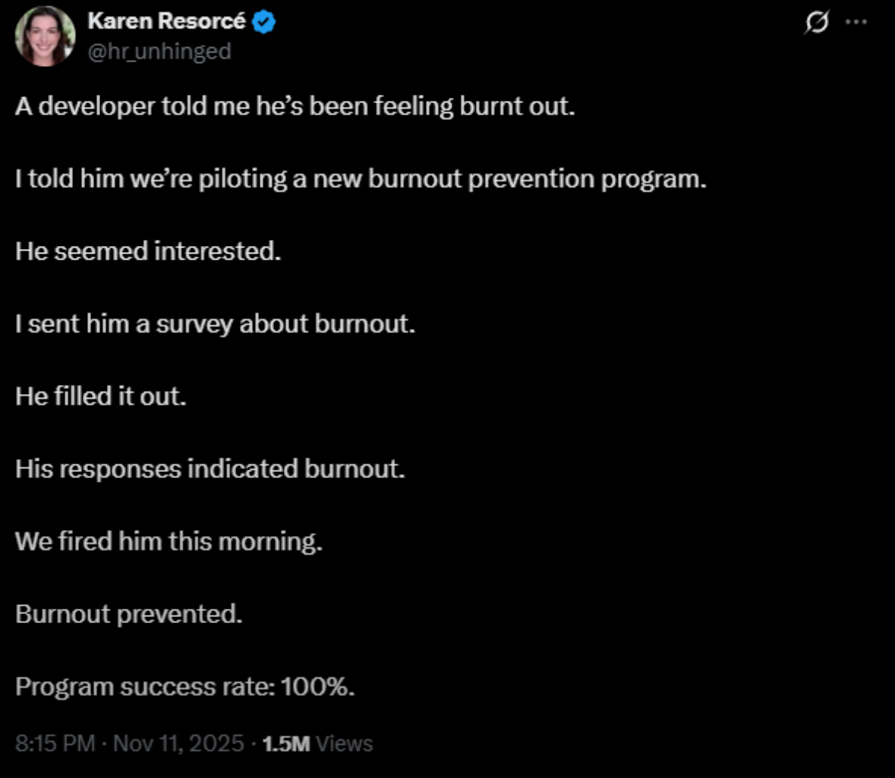The height and width of the screenshot is (778, 895).
Task: Open Karen Resorcé's profile picture
Action: (45, 36)
